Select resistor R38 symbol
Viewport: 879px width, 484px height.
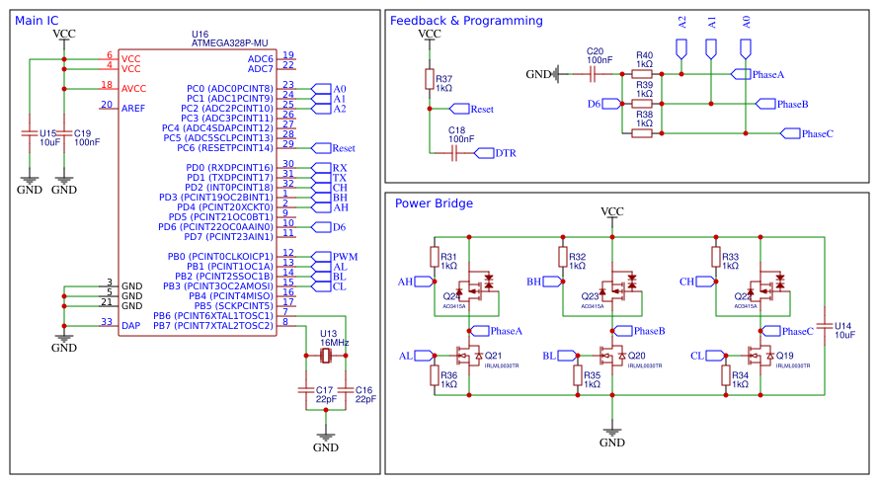click(x=642, y=133)
